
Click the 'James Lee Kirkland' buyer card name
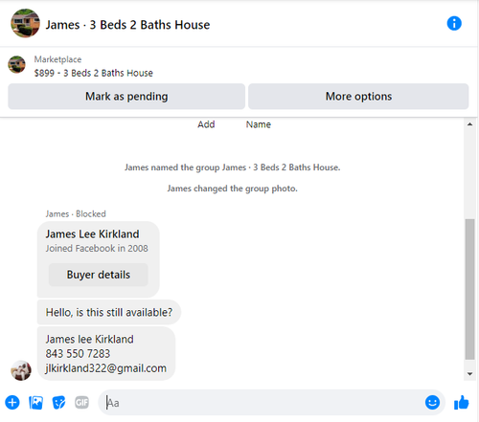(92, 233)
